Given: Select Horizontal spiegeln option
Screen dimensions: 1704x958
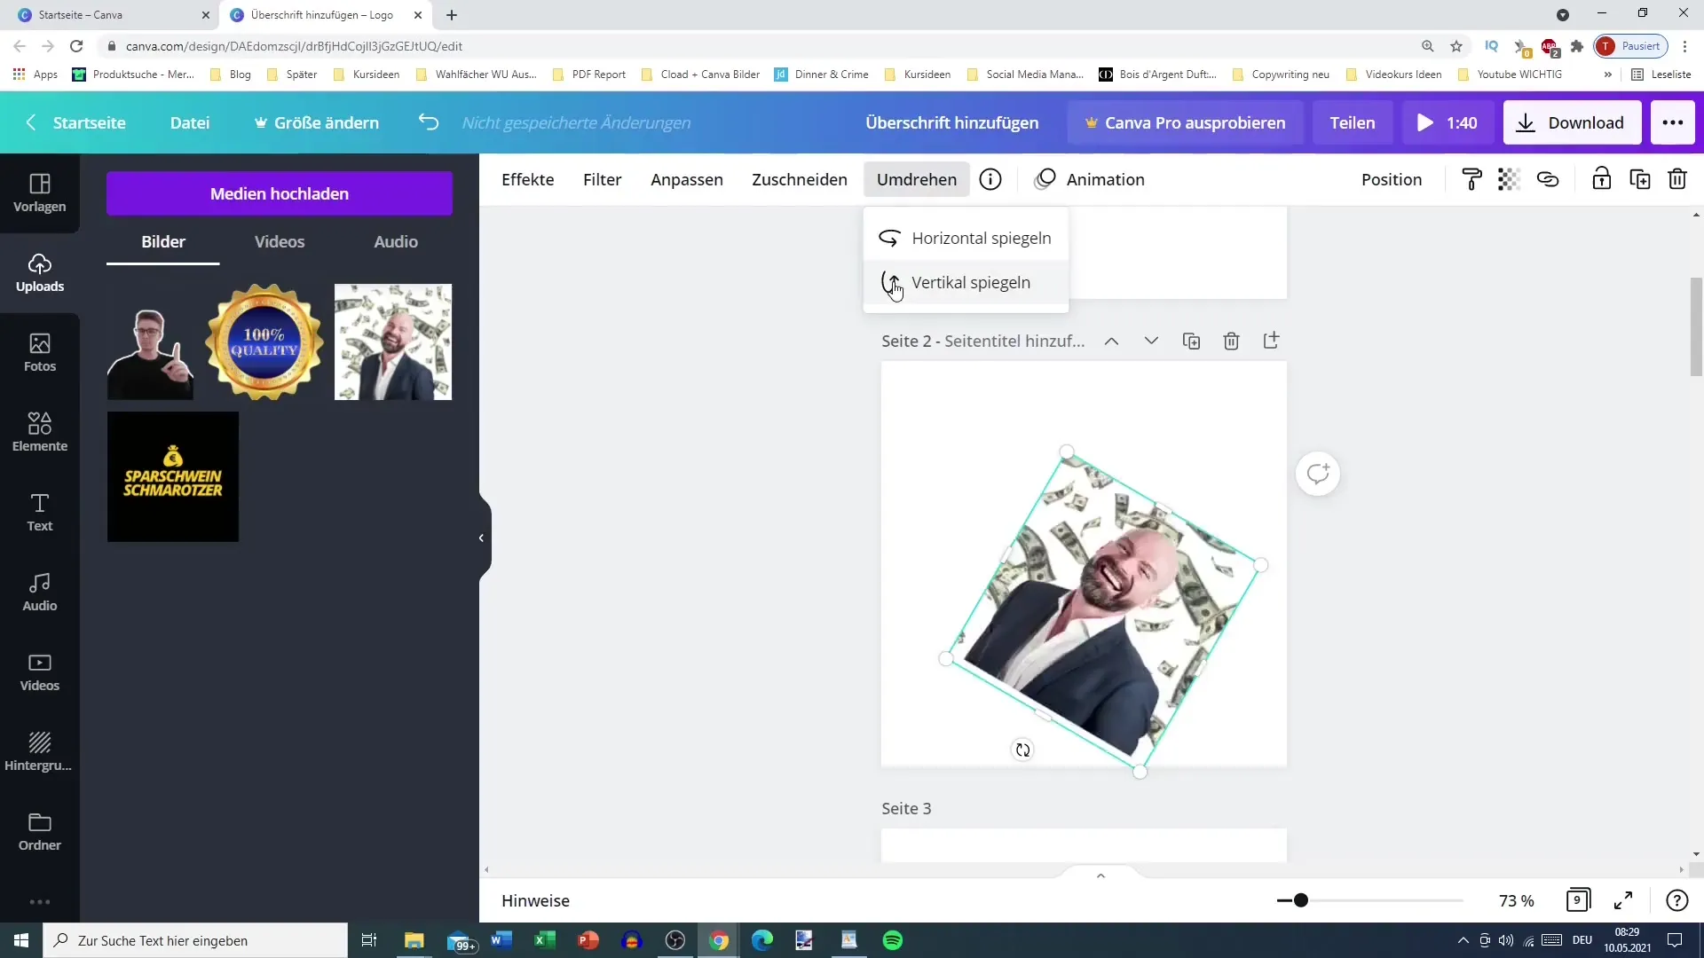Looking at the screenshot, I should pos(982,238).
